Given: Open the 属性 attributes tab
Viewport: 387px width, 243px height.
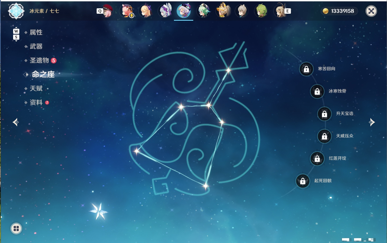Looking at the screenshot, I should pyautogui.click(x=36, y=32).
